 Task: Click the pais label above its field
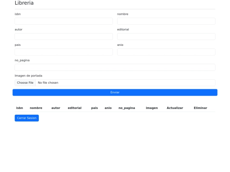(17, 45)
